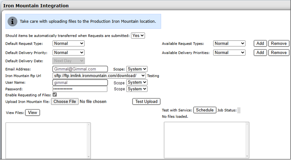The image size is (291, 160).
Task: Open the User Name Scope dropdown
Action: pos(137,82)
